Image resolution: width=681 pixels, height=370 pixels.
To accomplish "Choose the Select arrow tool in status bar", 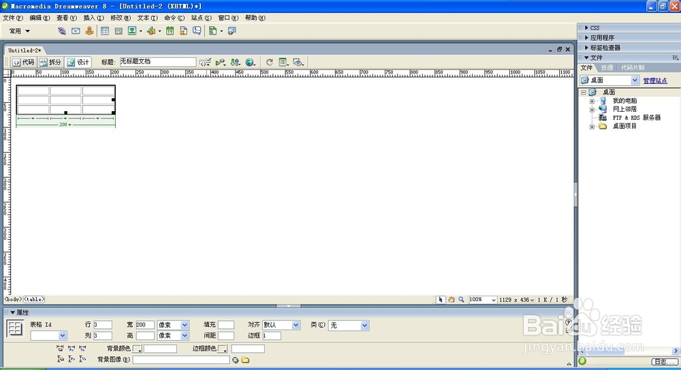I will click(x=441, y=300).
